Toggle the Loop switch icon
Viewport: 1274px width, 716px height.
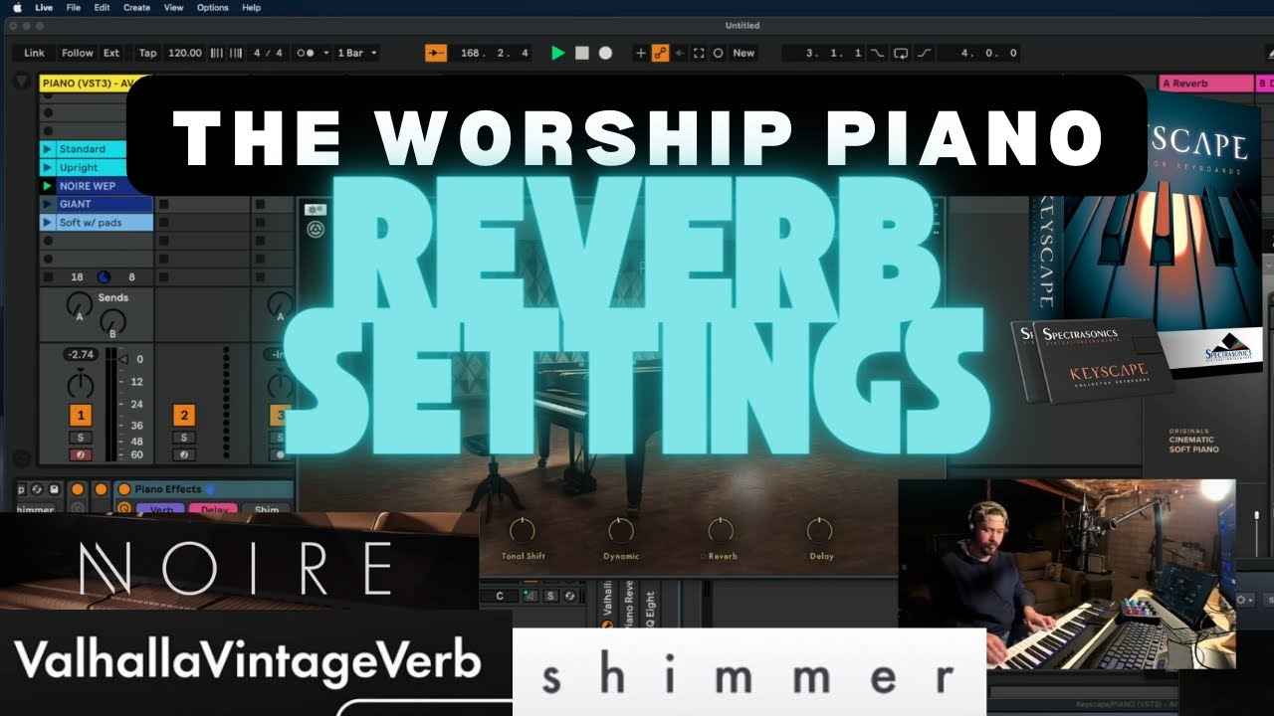(901, 53)
